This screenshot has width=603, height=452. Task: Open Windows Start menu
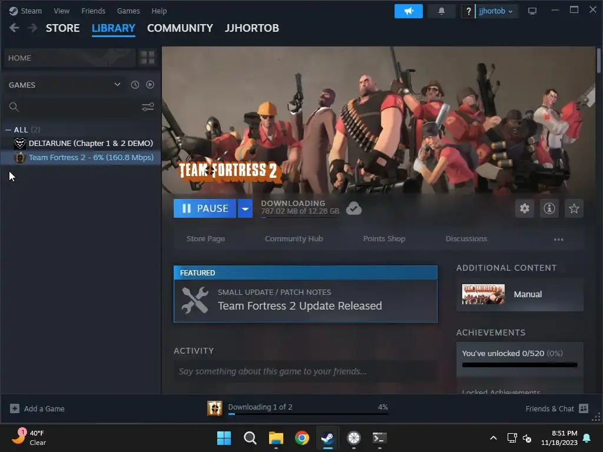point(224,438)
